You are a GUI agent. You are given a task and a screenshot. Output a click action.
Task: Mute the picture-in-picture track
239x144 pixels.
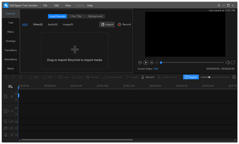16,114
